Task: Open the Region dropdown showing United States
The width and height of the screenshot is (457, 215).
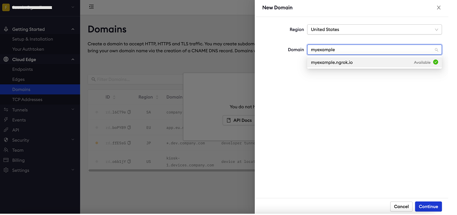Action: tap(374, 30)
